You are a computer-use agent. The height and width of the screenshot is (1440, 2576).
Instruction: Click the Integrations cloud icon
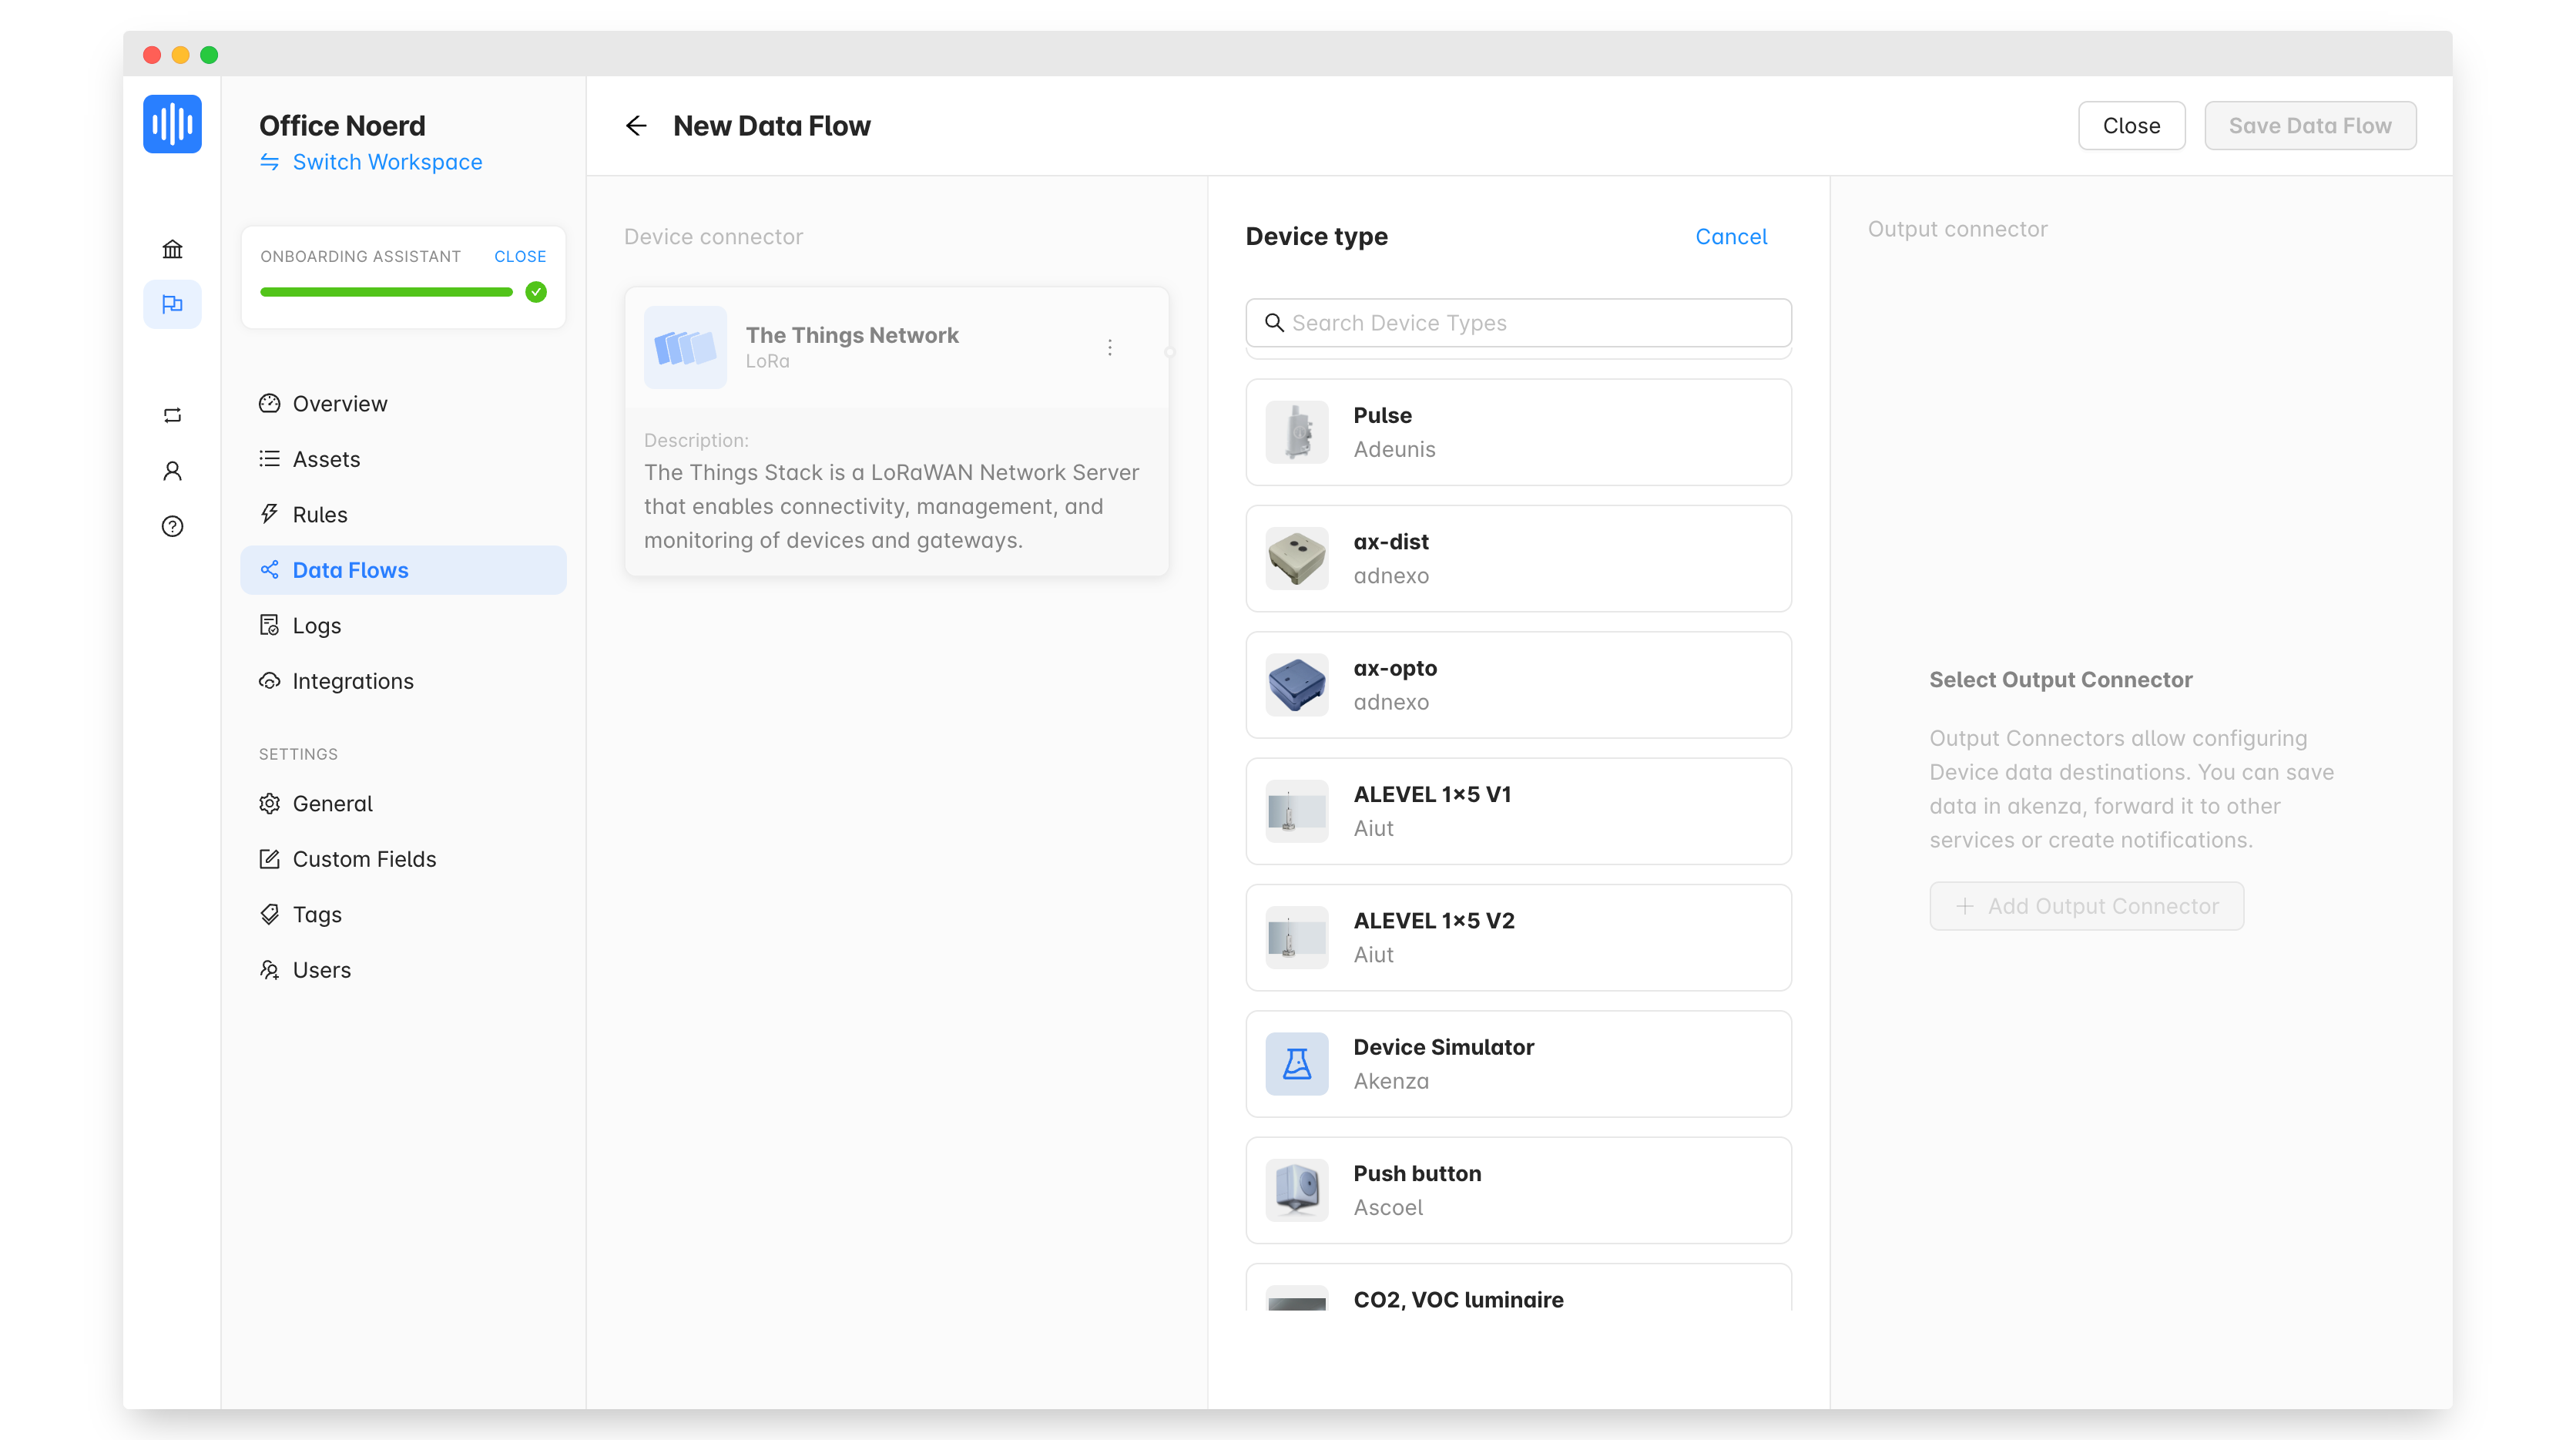269,681
